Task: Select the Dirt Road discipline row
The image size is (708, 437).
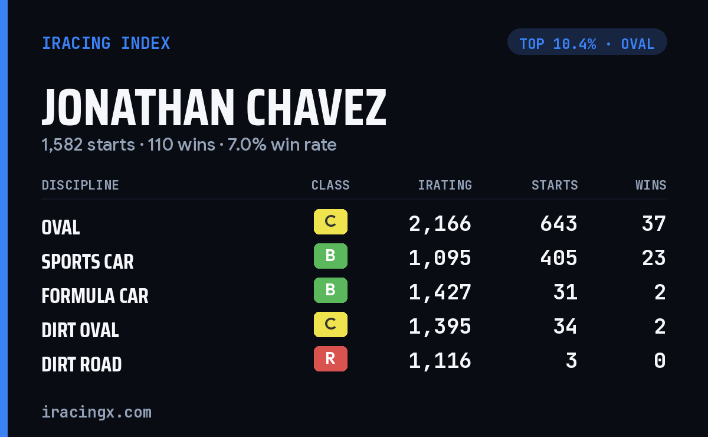Action: tap(354, 361)
